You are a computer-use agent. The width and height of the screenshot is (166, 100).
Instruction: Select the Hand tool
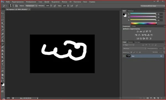coord(2,75)
